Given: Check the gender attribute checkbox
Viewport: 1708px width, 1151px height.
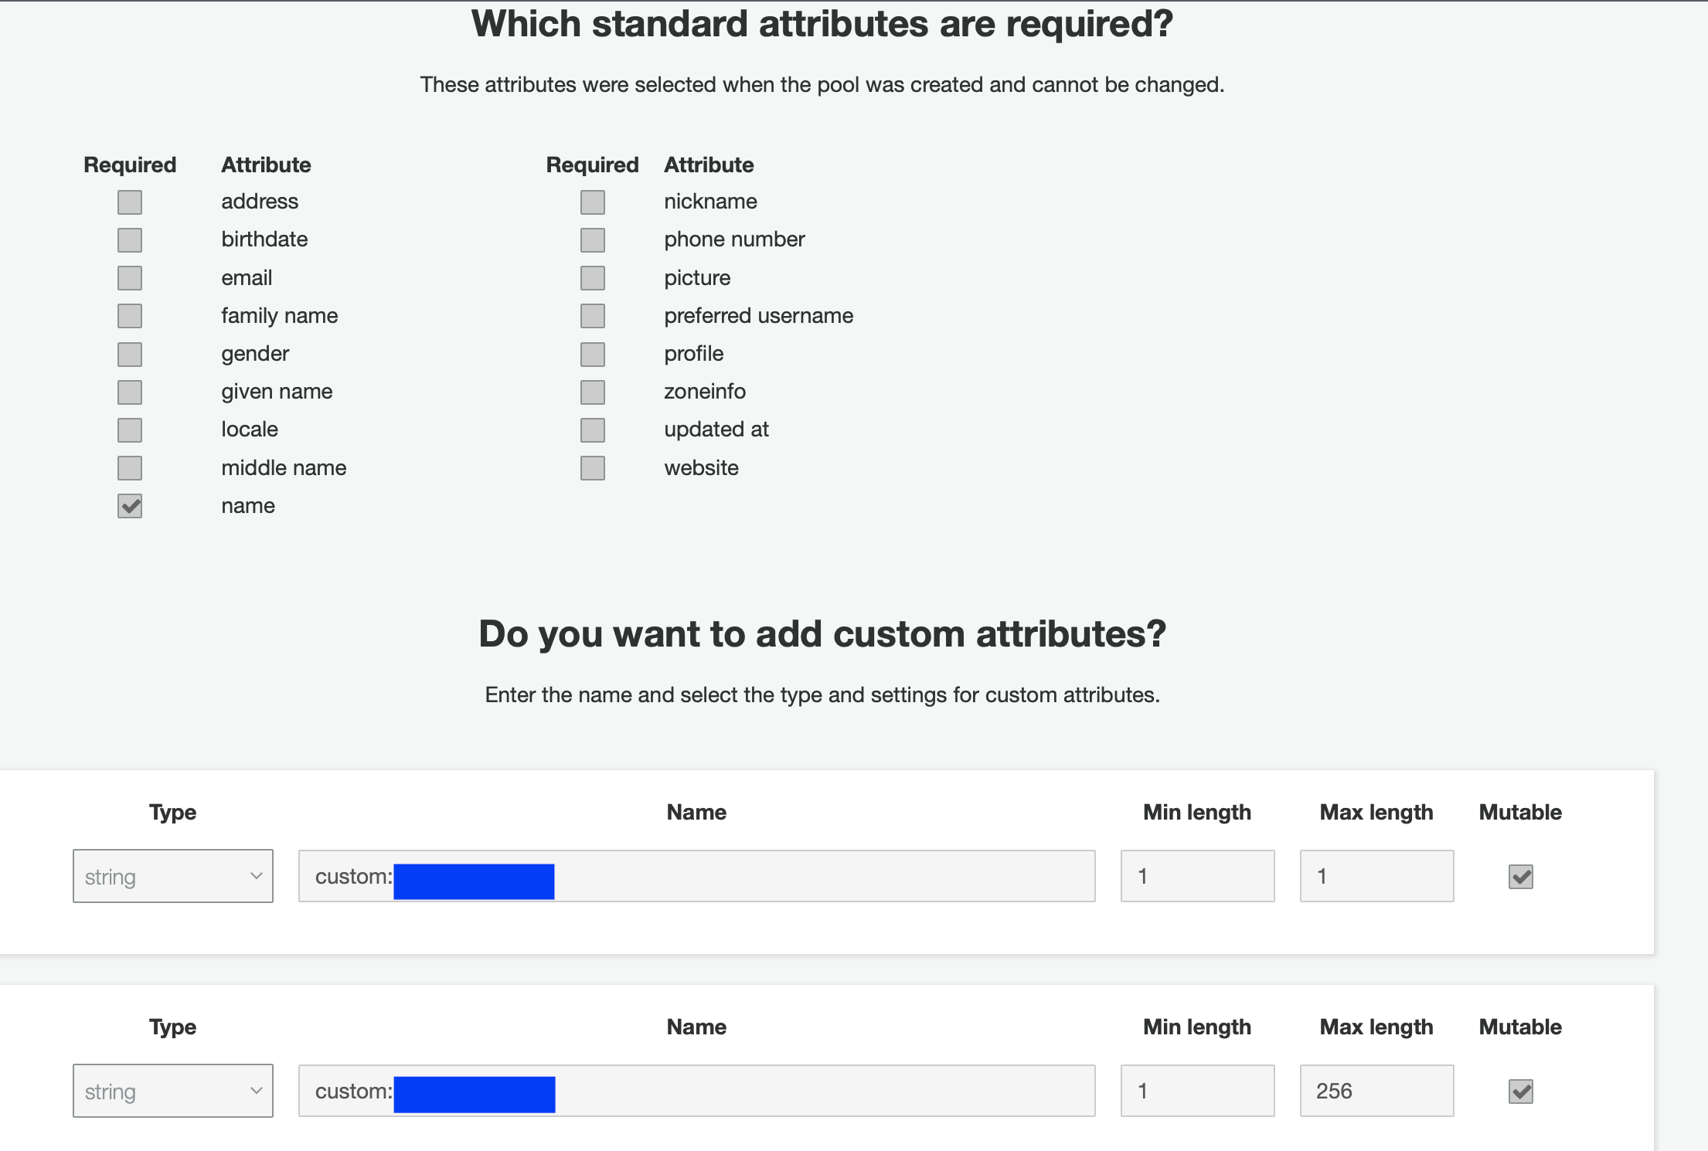Looking at the screenshot, I should [129, 354].
